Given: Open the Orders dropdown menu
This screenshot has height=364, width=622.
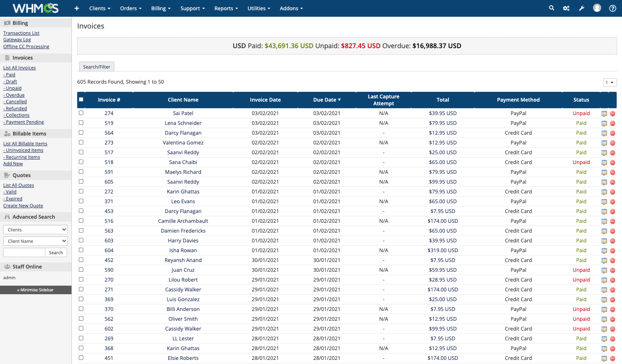Looking at the screenshot, I should click(x=131, y=8).
